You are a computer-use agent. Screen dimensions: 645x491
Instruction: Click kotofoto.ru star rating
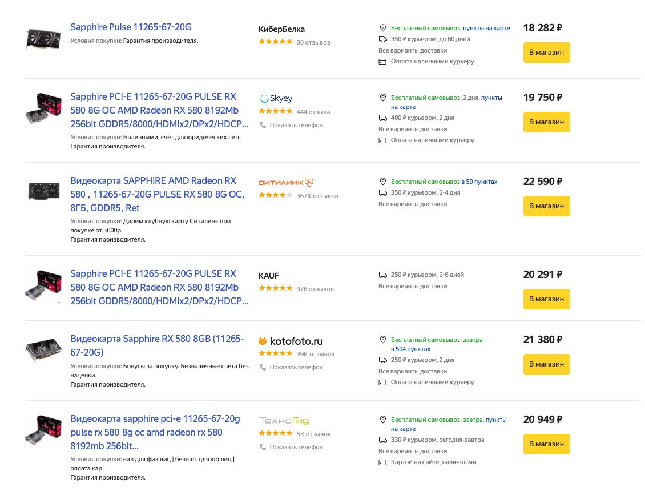click(275, 353)
